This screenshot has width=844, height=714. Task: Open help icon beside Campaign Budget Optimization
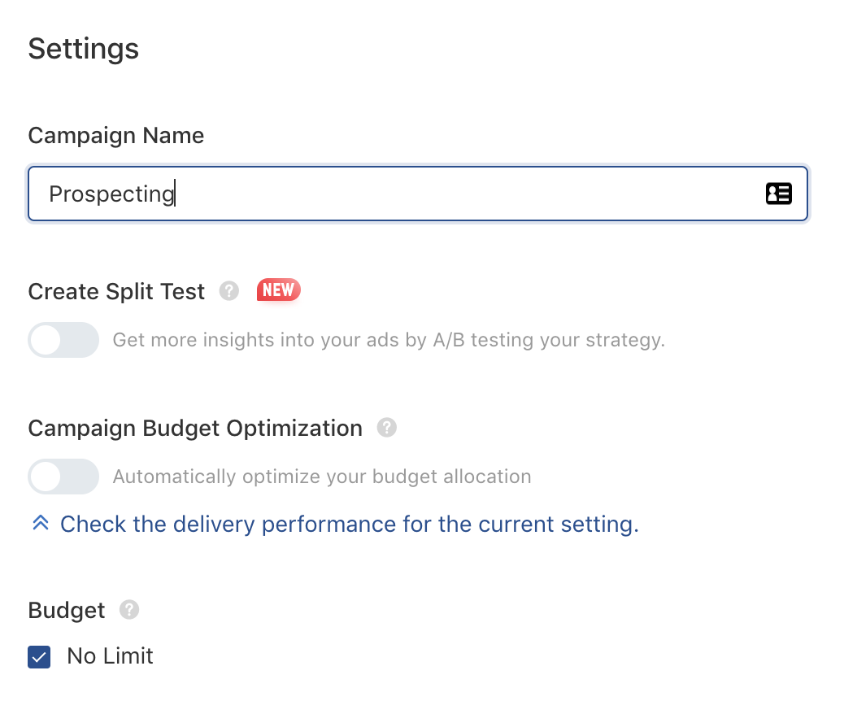(x=387, y=428)
